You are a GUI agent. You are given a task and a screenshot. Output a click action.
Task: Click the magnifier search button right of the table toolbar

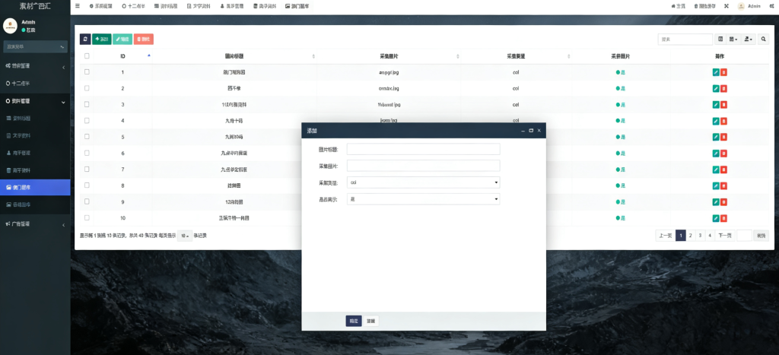tap(764, 40)
